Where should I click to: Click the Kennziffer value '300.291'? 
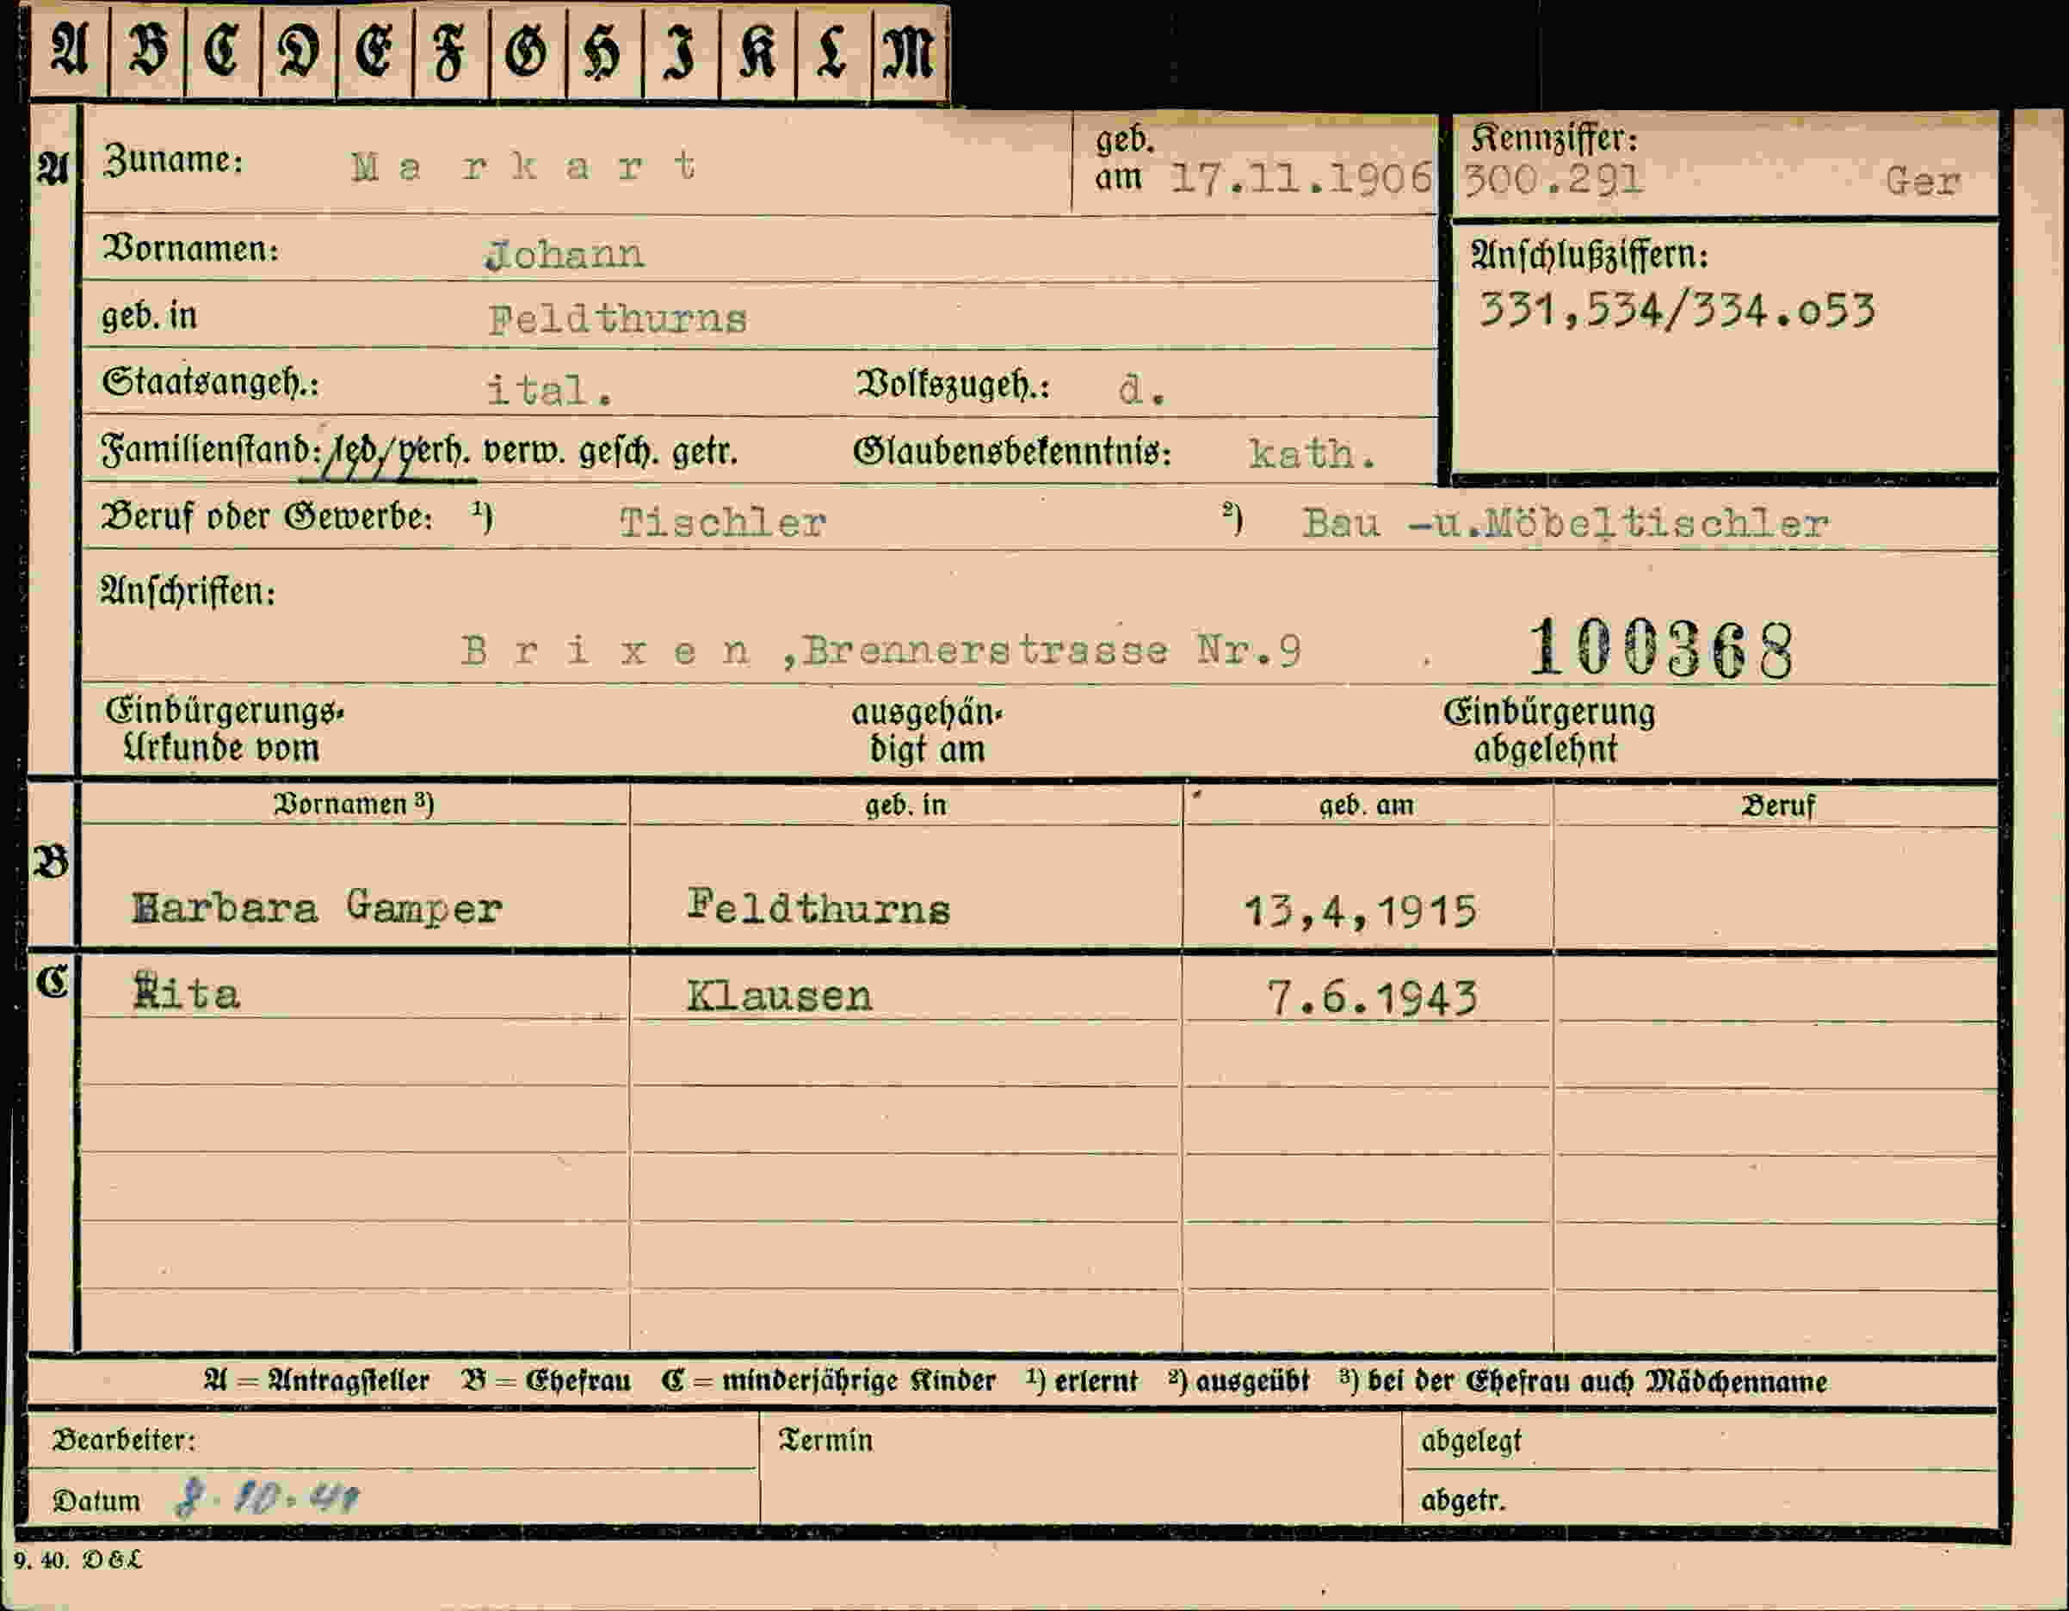[1553, 179]
